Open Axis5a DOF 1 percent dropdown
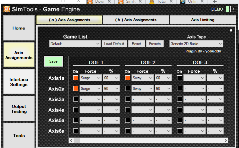239x148 pixels. [111, 120]
